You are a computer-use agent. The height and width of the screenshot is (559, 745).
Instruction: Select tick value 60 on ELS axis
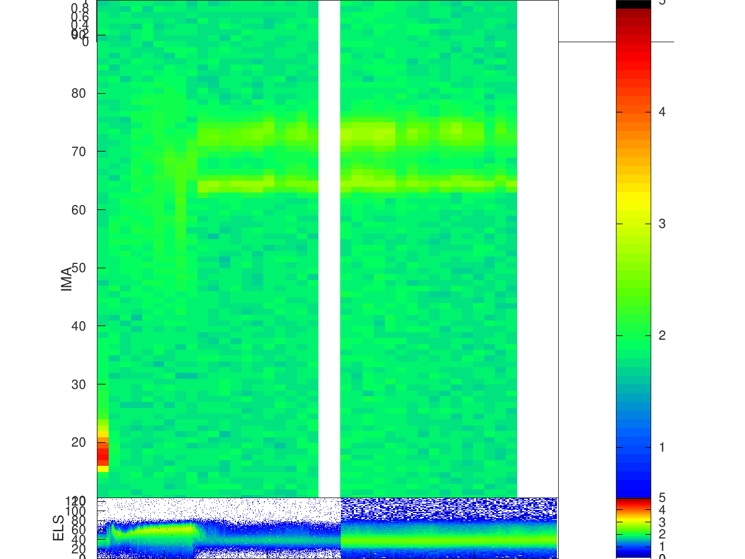coord(78,530)
